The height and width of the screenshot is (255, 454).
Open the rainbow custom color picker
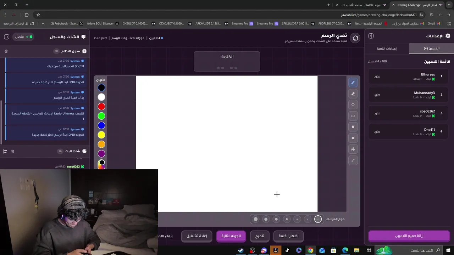click(x=101, y=164)
